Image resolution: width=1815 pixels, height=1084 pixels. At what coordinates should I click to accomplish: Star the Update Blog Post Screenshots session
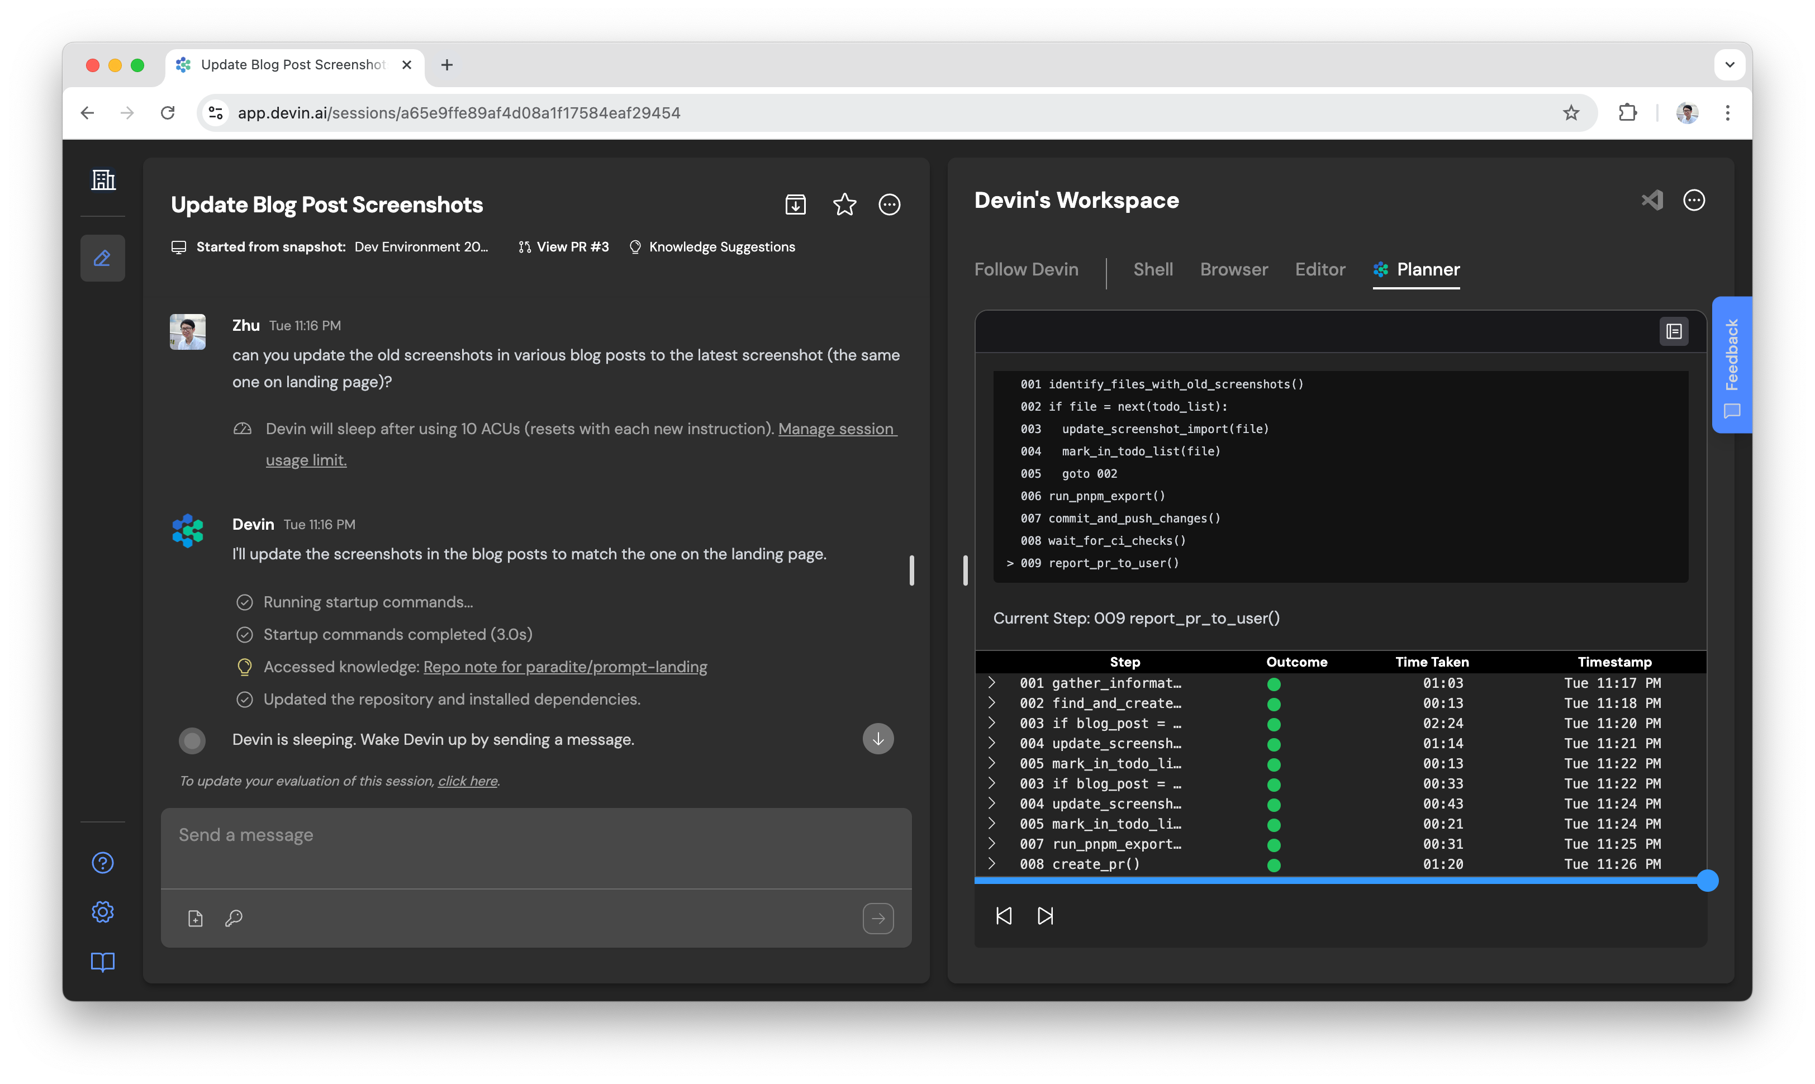[844, 205]
